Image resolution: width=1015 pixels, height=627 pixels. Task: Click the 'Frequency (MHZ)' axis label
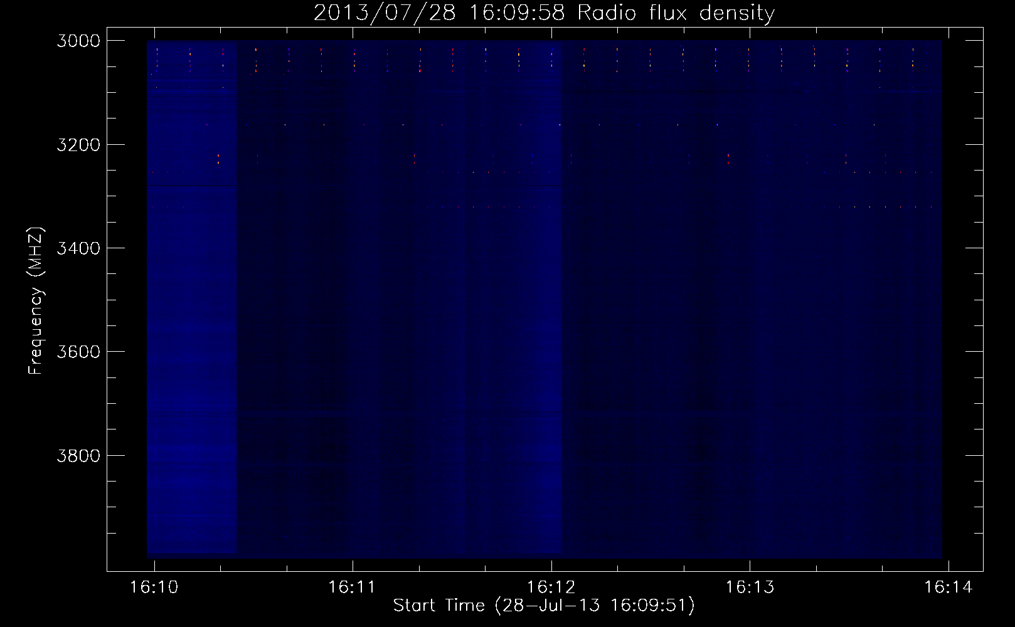tap(36, 300)
